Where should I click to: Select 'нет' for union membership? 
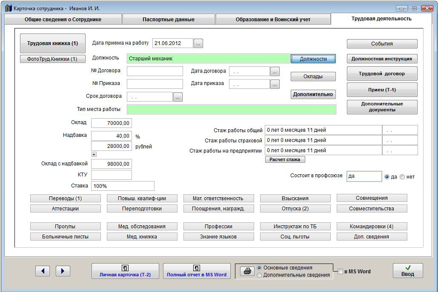tap(402, 177)
